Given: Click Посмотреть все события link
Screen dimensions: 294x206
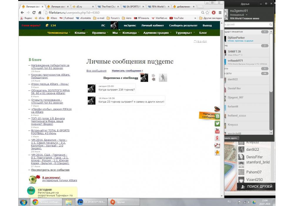Looking at the screenshot, I should (x=50, y=170).
